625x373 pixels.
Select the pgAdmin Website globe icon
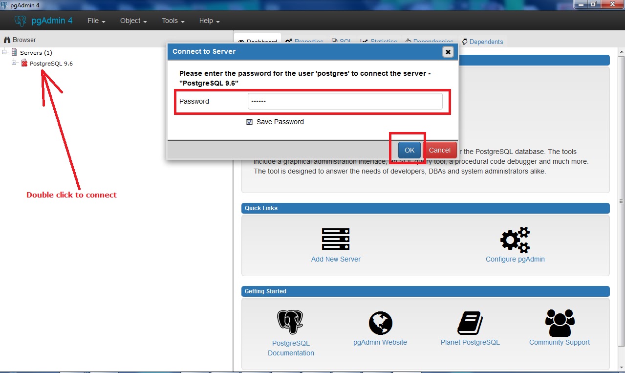[380, 323]
